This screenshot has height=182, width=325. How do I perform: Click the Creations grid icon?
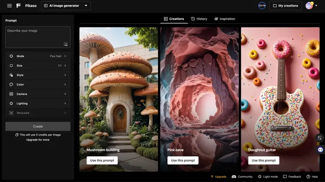click(x=166, y=19)
